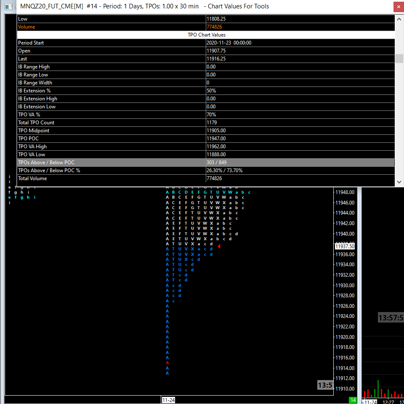Select the TPO Midpoint row
The image size is (404, 404).
click(x=206, y=131)
